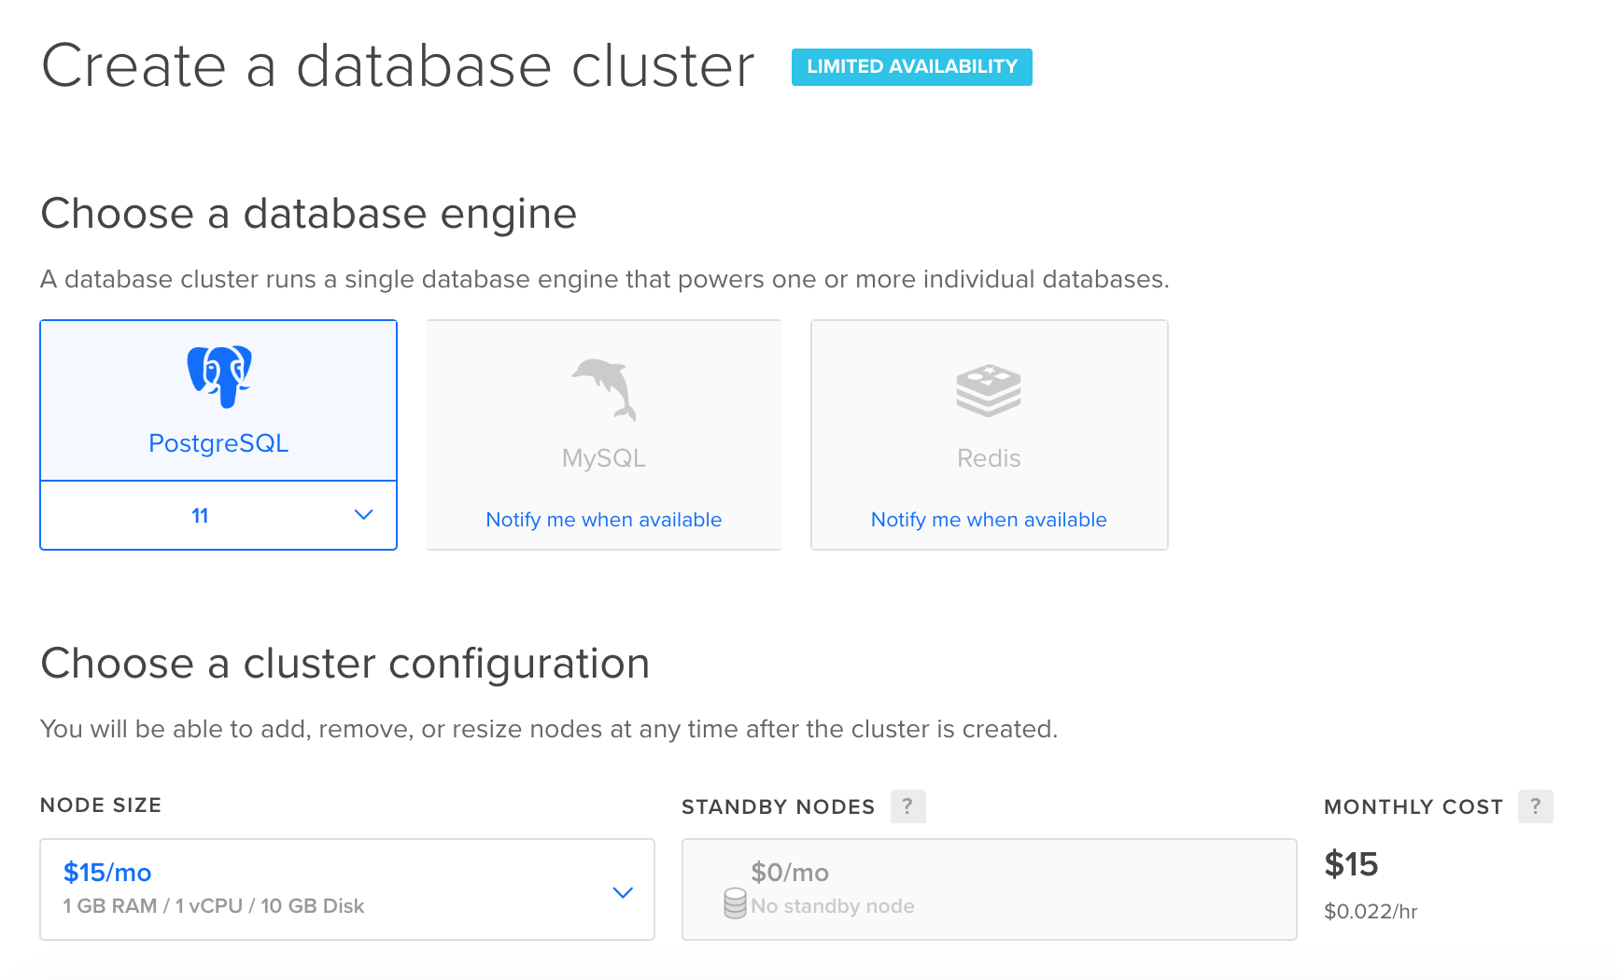Screen dimensions: 1617x980
Task: Click the resize nodes description sentence
Action: point(549,729)
